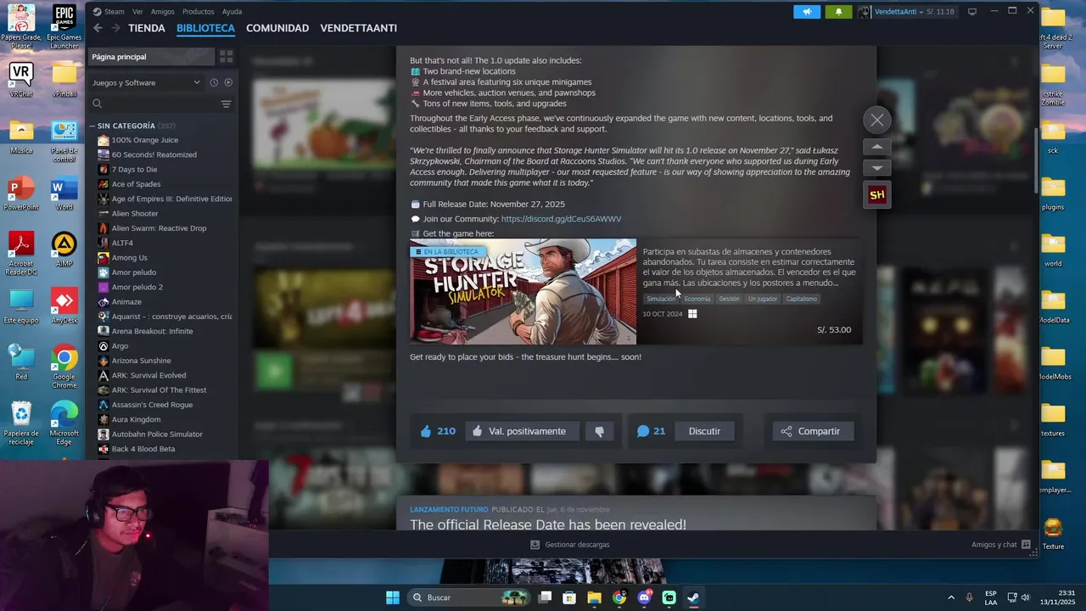Click the Windows Start button on taskbar
1086x611 pixels.
(x=393, y=597)
